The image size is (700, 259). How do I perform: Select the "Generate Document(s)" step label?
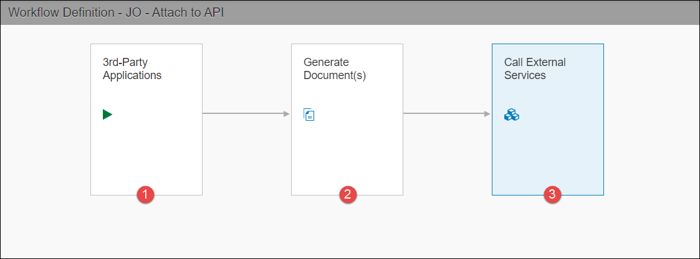click(327, 69)
